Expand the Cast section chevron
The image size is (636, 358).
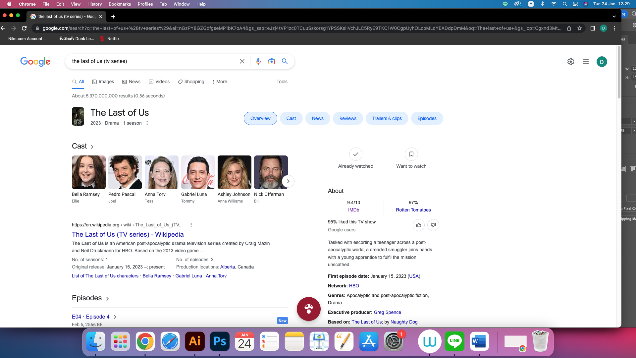tap(92, 147)
